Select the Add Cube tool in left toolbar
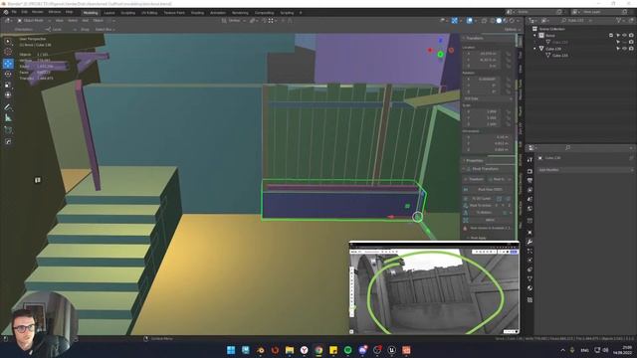The height and width of the screenshot is (358, 637). click(8, 130)
